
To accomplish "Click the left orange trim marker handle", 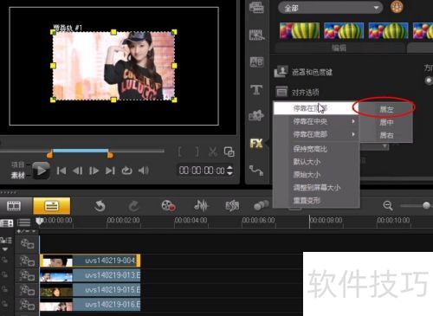I will coord(50,154).
